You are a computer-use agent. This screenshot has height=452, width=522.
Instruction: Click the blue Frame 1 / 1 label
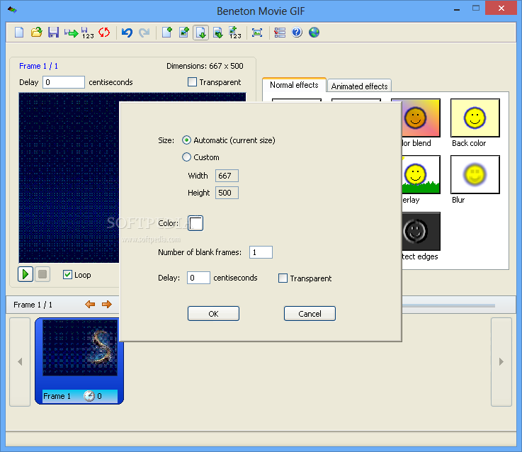click(38, 66)
